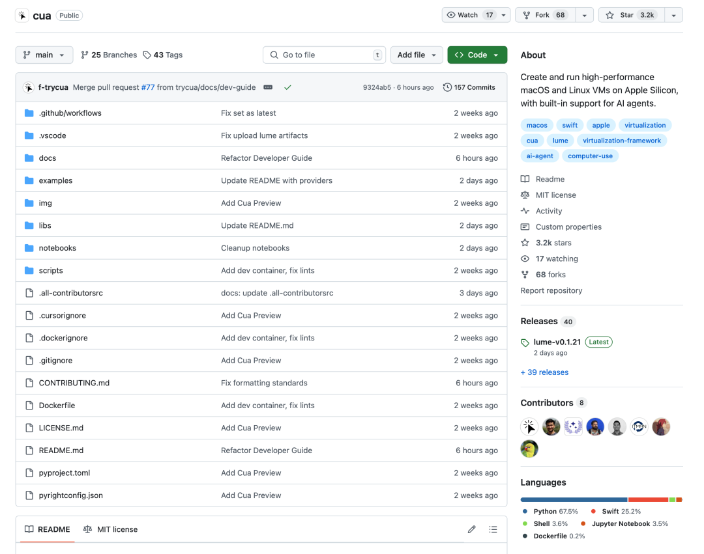Toggle Star on the repository
The height and width of the screenshot is (554, 704).
click(631, 15)
